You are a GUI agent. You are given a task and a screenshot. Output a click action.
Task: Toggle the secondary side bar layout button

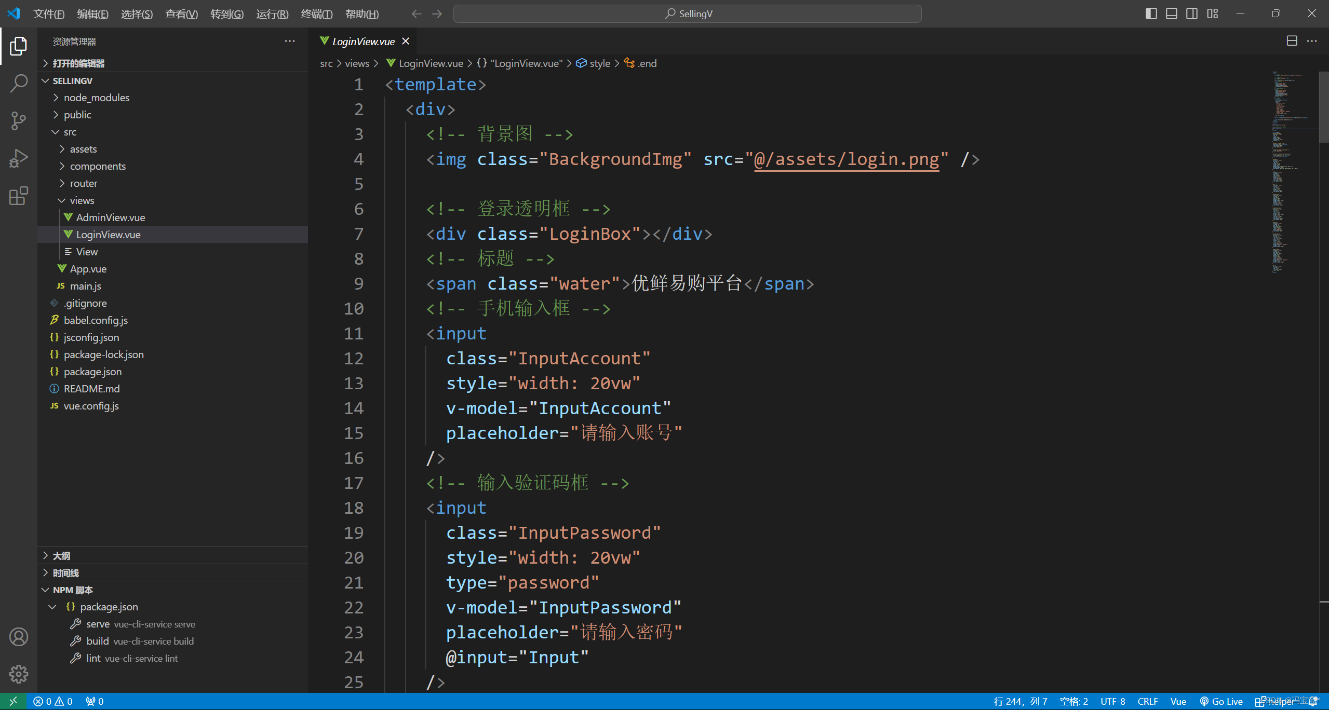pos(1192,13)
